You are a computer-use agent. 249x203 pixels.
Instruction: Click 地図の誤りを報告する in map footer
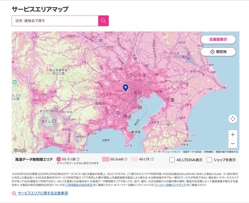coord(227,152)
